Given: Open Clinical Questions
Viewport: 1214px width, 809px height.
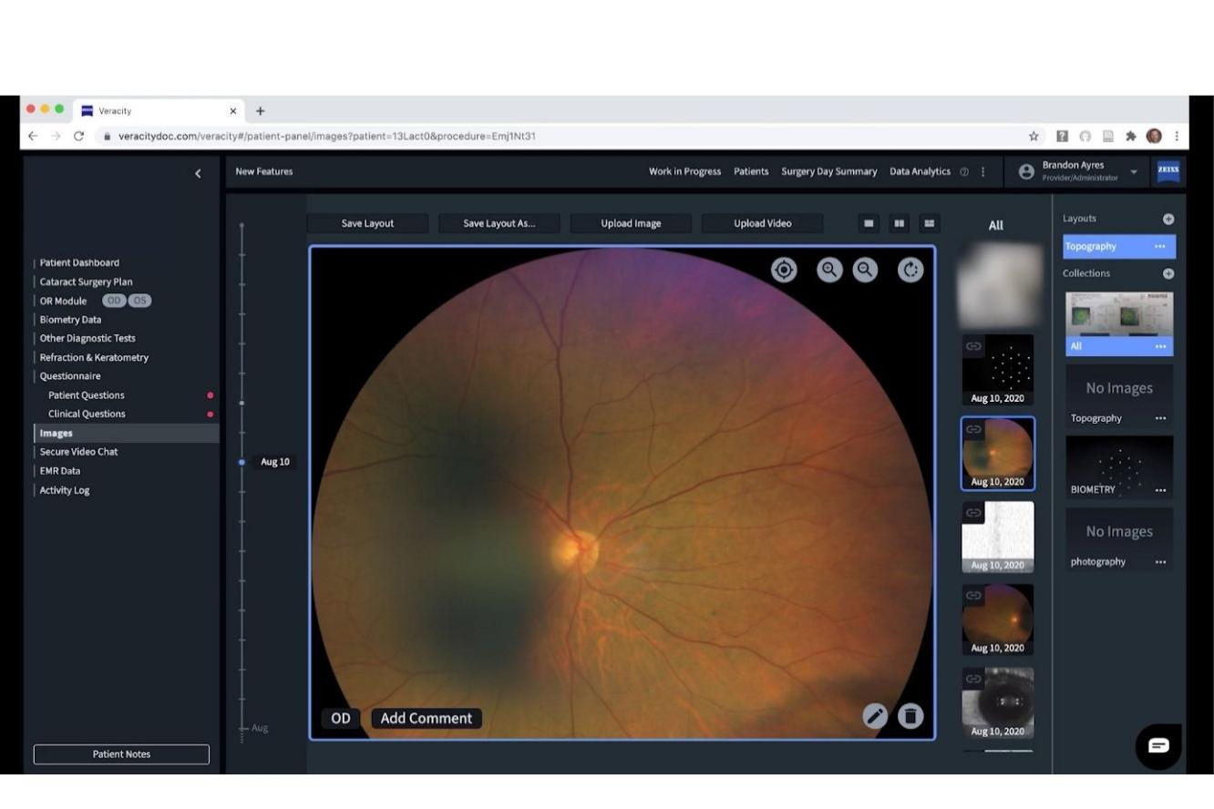Looking at the screenshot, I should [x=87, y=414].
